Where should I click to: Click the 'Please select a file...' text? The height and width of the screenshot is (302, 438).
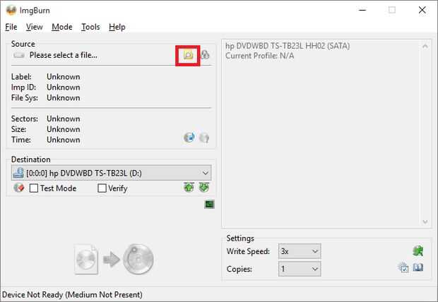[x=64, y=55]
